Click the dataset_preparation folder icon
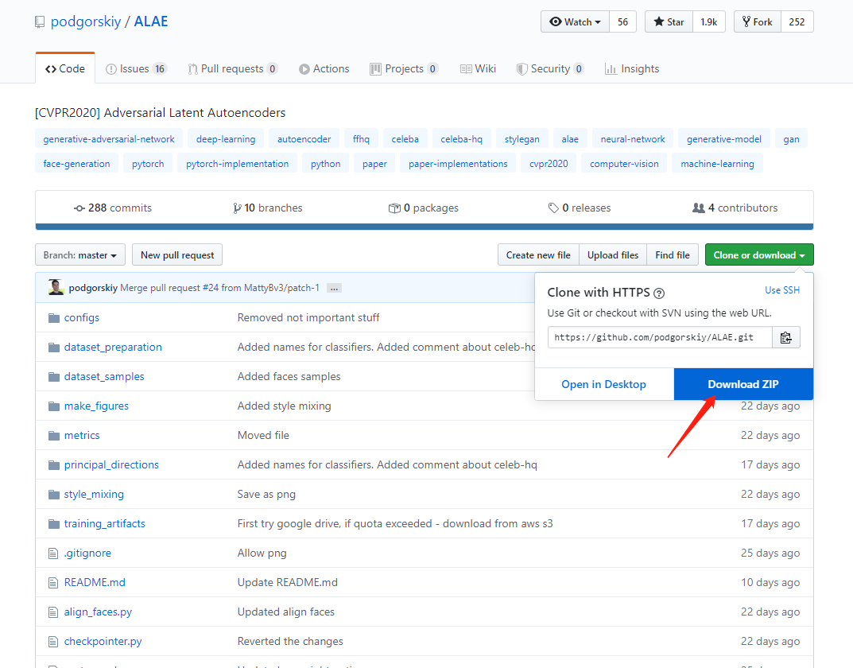Image resolution: width=853 pixels, height=668 pixels. [54, 347]
